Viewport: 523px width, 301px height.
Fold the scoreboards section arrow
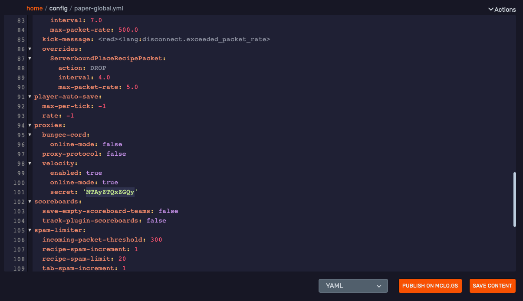coord(30,202)
